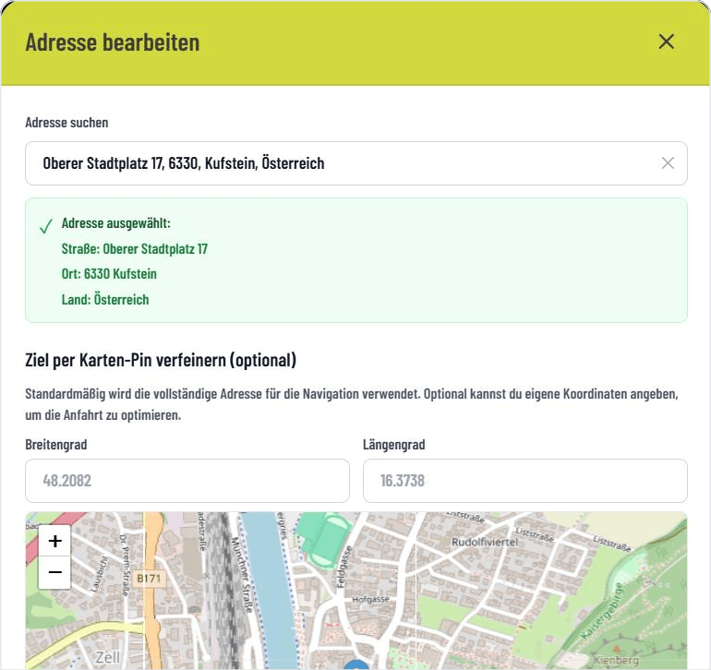
Task: Clear the address search field
Action: 668,163
